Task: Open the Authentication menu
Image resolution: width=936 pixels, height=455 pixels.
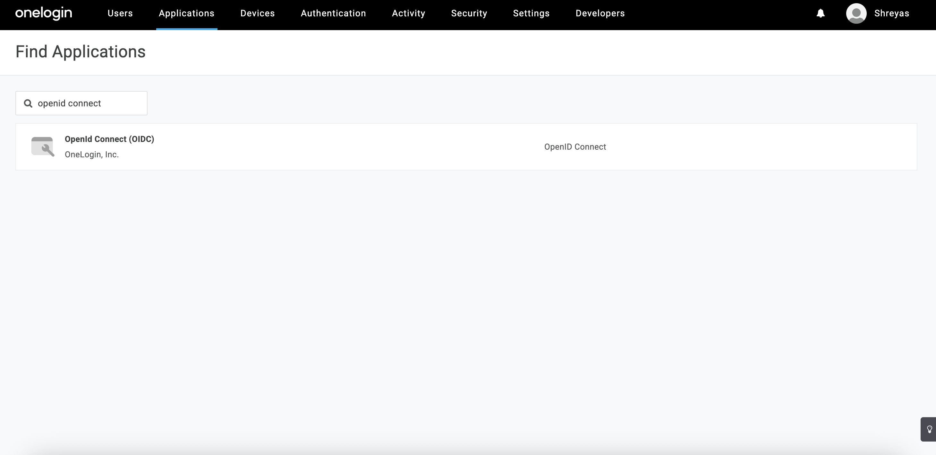Action: click(333, 13)
